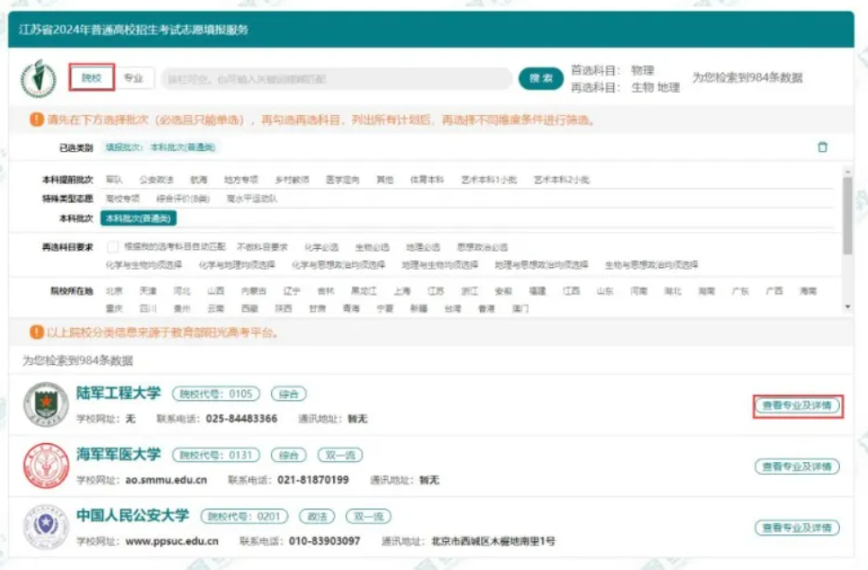The image size is (868, 570).
Task: Choose 化学与生物均须选择 filter
Action: pyautogui.click(x=143, y=265)
